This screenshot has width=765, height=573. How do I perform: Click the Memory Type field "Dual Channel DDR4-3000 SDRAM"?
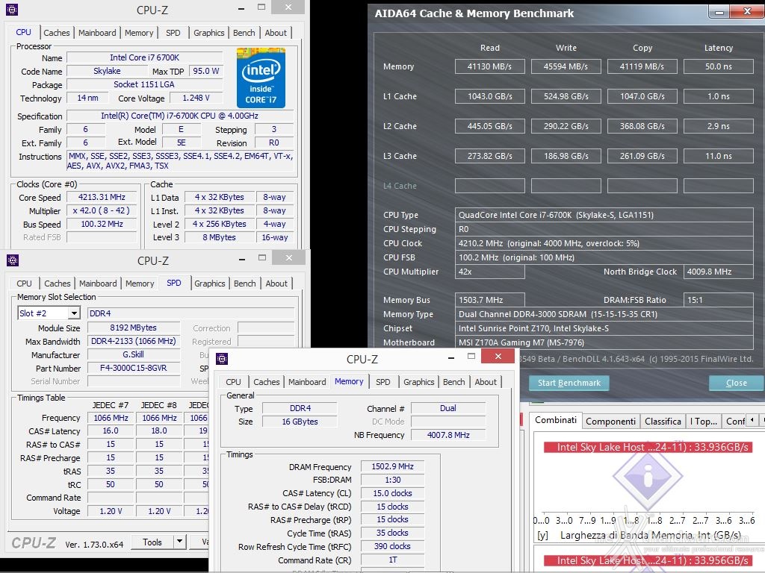click(x=604, y=314)
